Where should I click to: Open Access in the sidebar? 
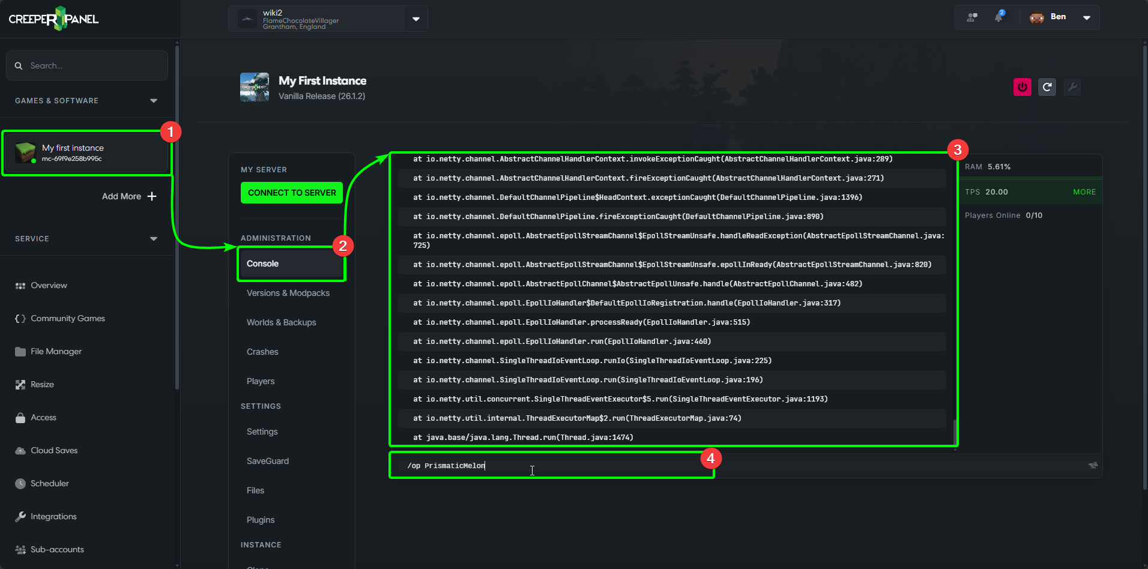tap(44, 418)
